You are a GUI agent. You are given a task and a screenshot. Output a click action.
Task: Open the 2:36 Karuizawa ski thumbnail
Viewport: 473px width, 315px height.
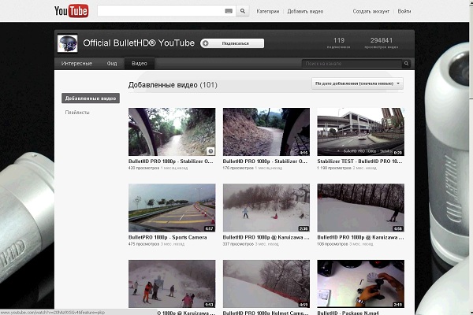[266, 208]
